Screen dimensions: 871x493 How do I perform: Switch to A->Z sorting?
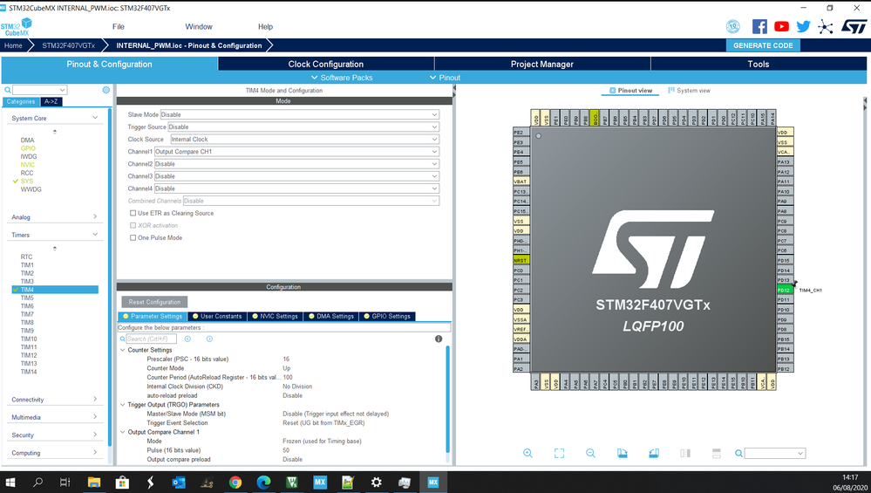pos(51,102)
